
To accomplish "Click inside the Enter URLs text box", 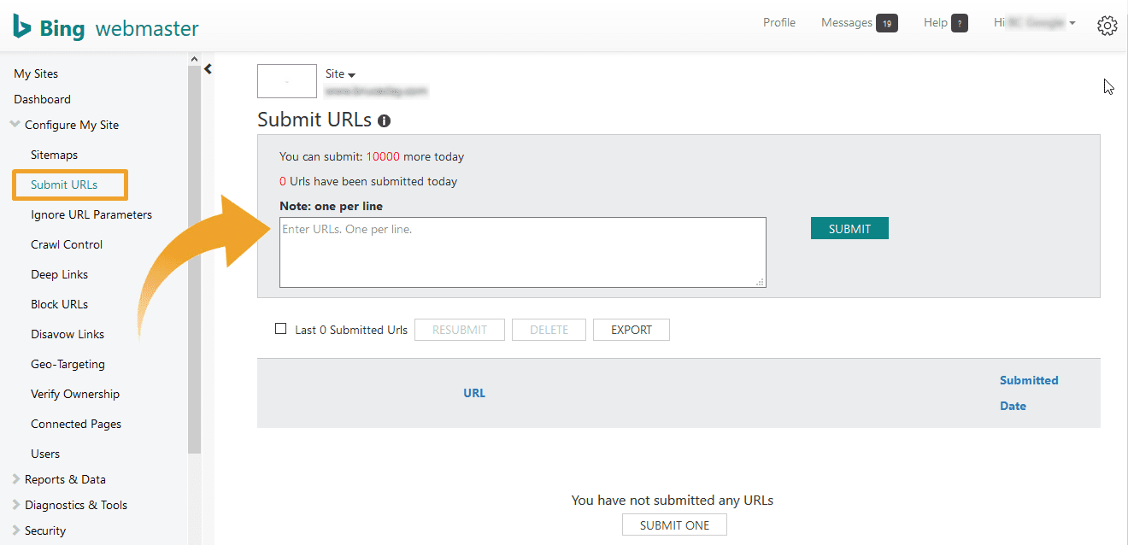I will point(522,252).
